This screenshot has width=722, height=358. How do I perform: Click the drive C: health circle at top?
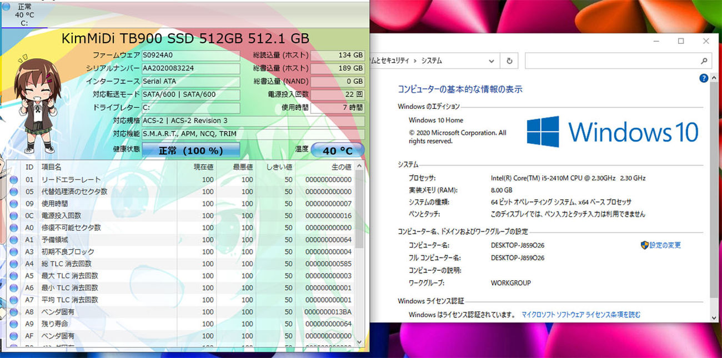point(6,7)
